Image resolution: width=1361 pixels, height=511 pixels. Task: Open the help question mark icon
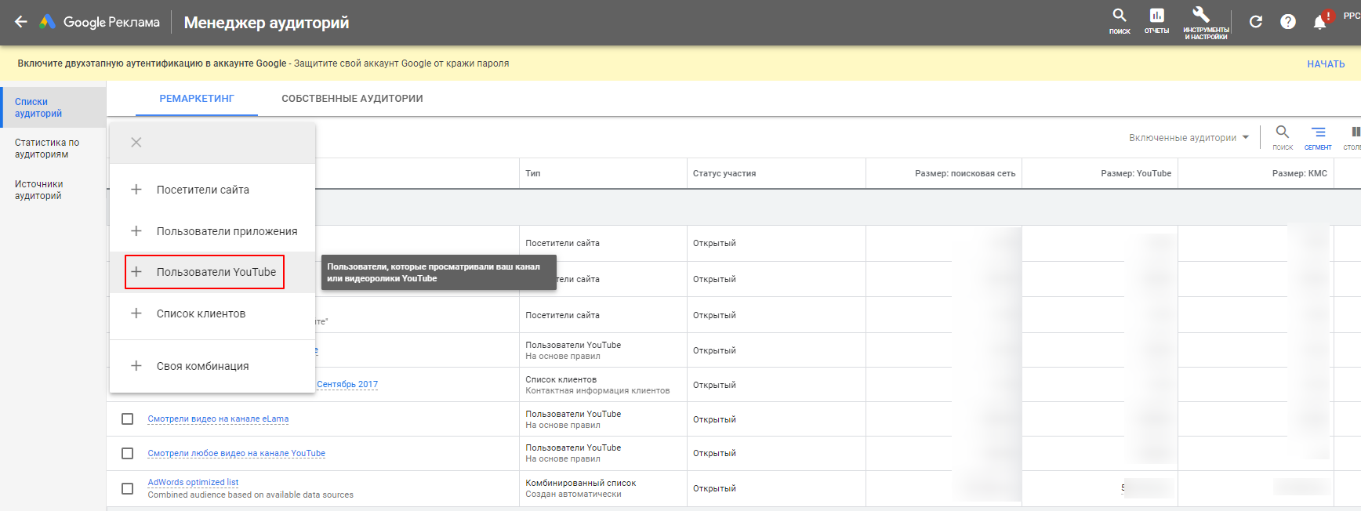pyautogui.click(x=1288, y=22)
